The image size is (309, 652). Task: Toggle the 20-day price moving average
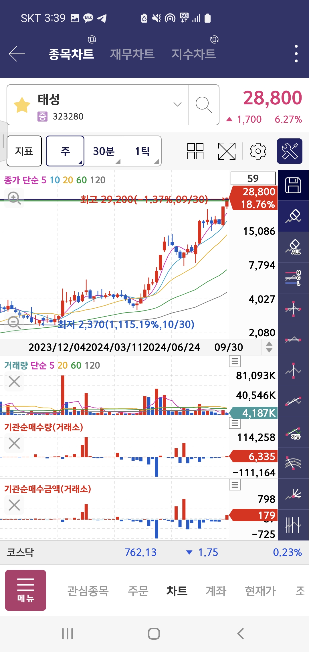coord(68,180)
